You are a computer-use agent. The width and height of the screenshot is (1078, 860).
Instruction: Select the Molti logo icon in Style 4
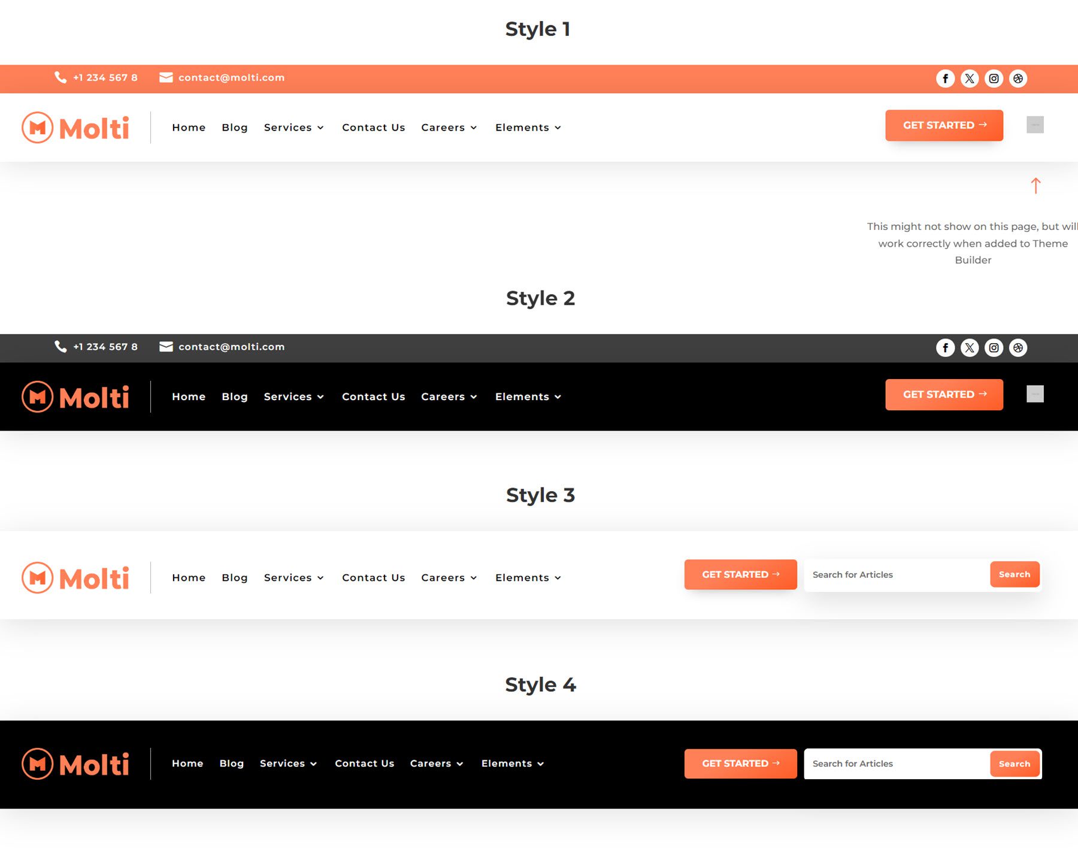tap(37, 764)
